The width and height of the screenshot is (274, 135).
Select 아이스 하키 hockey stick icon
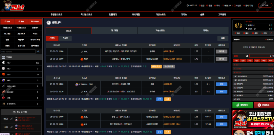pyautogui.click(x=4, y=86)
